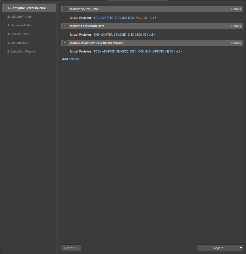This screenshot has width=246, height=254.
Task: Disable Include Assembly Data for No Variant
Action: [x=65, y=43]
